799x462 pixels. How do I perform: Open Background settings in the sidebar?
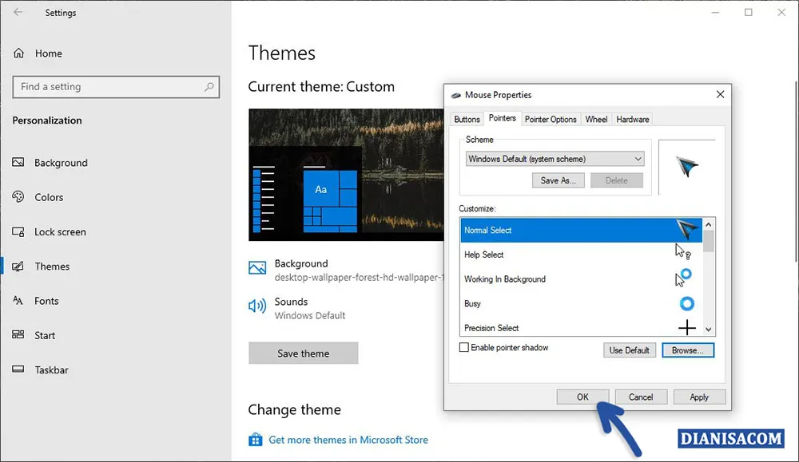pos(60,163)
